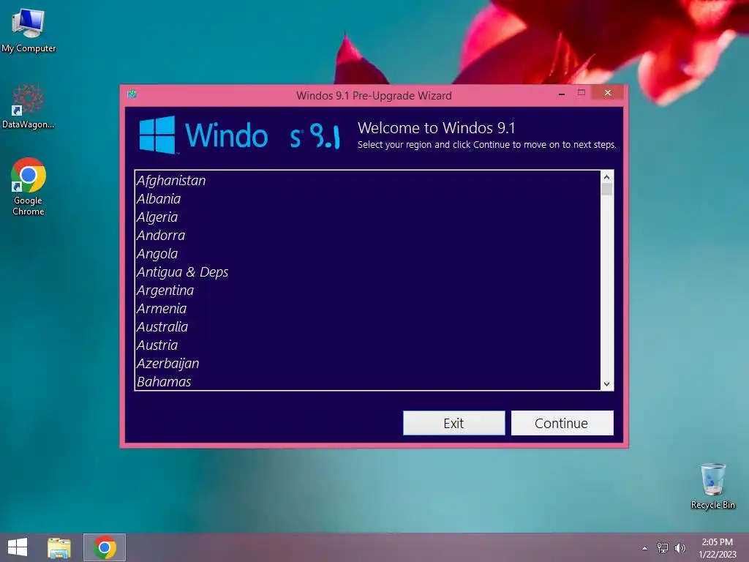This screenshot has height=562, width=749.
Task: Click the wizard title bar app icon
Action: coord(132,94)
